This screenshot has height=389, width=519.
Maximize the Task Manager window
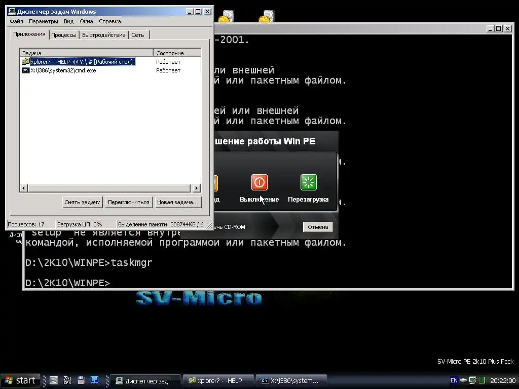(198, 12)
